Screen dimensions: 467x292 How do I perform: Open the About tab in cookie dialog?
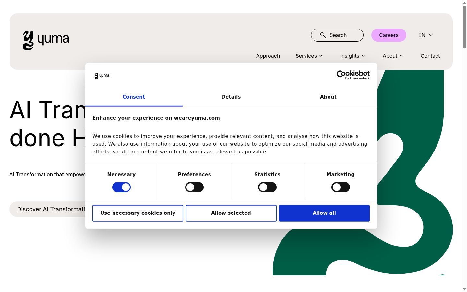[328, 97]
